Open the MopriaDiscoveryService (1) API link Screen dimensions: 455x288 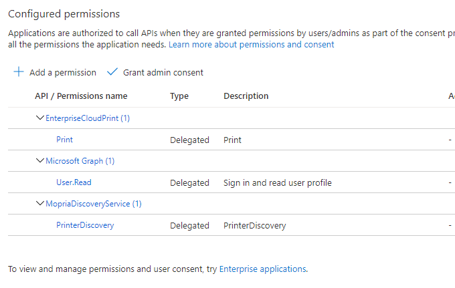93,204
